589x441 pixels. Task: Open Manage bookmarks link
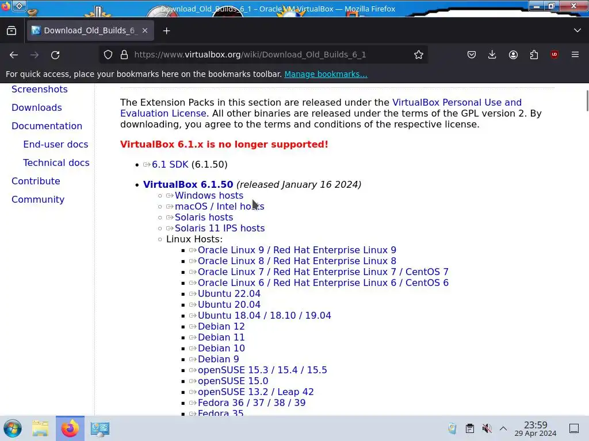[326, 74]
